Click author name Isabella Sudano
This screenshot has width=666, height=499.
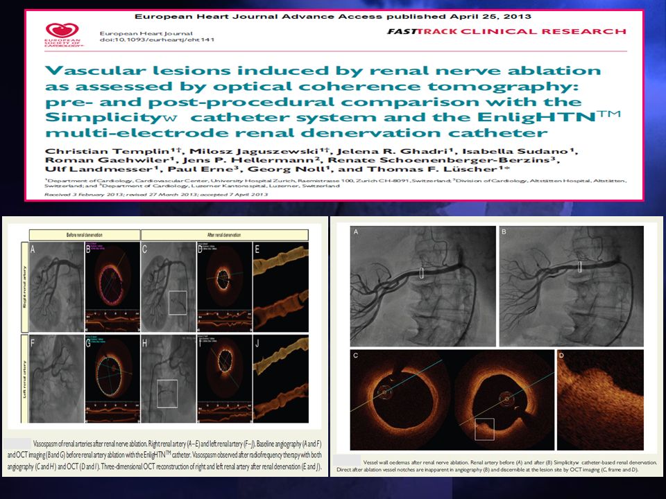[x=516, y=152]
